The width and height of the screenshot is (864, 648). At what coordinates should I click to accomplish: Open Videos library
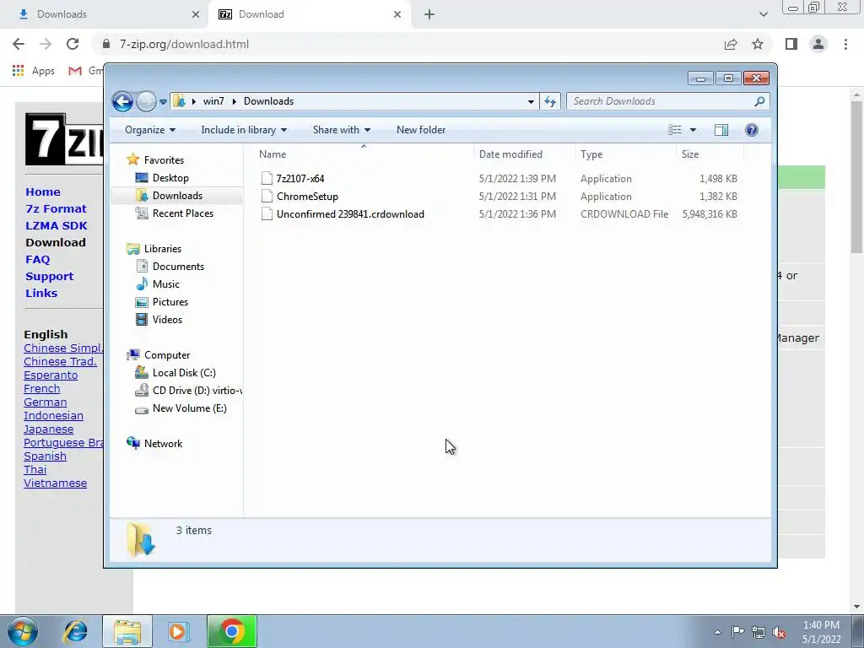coord(167,320)
